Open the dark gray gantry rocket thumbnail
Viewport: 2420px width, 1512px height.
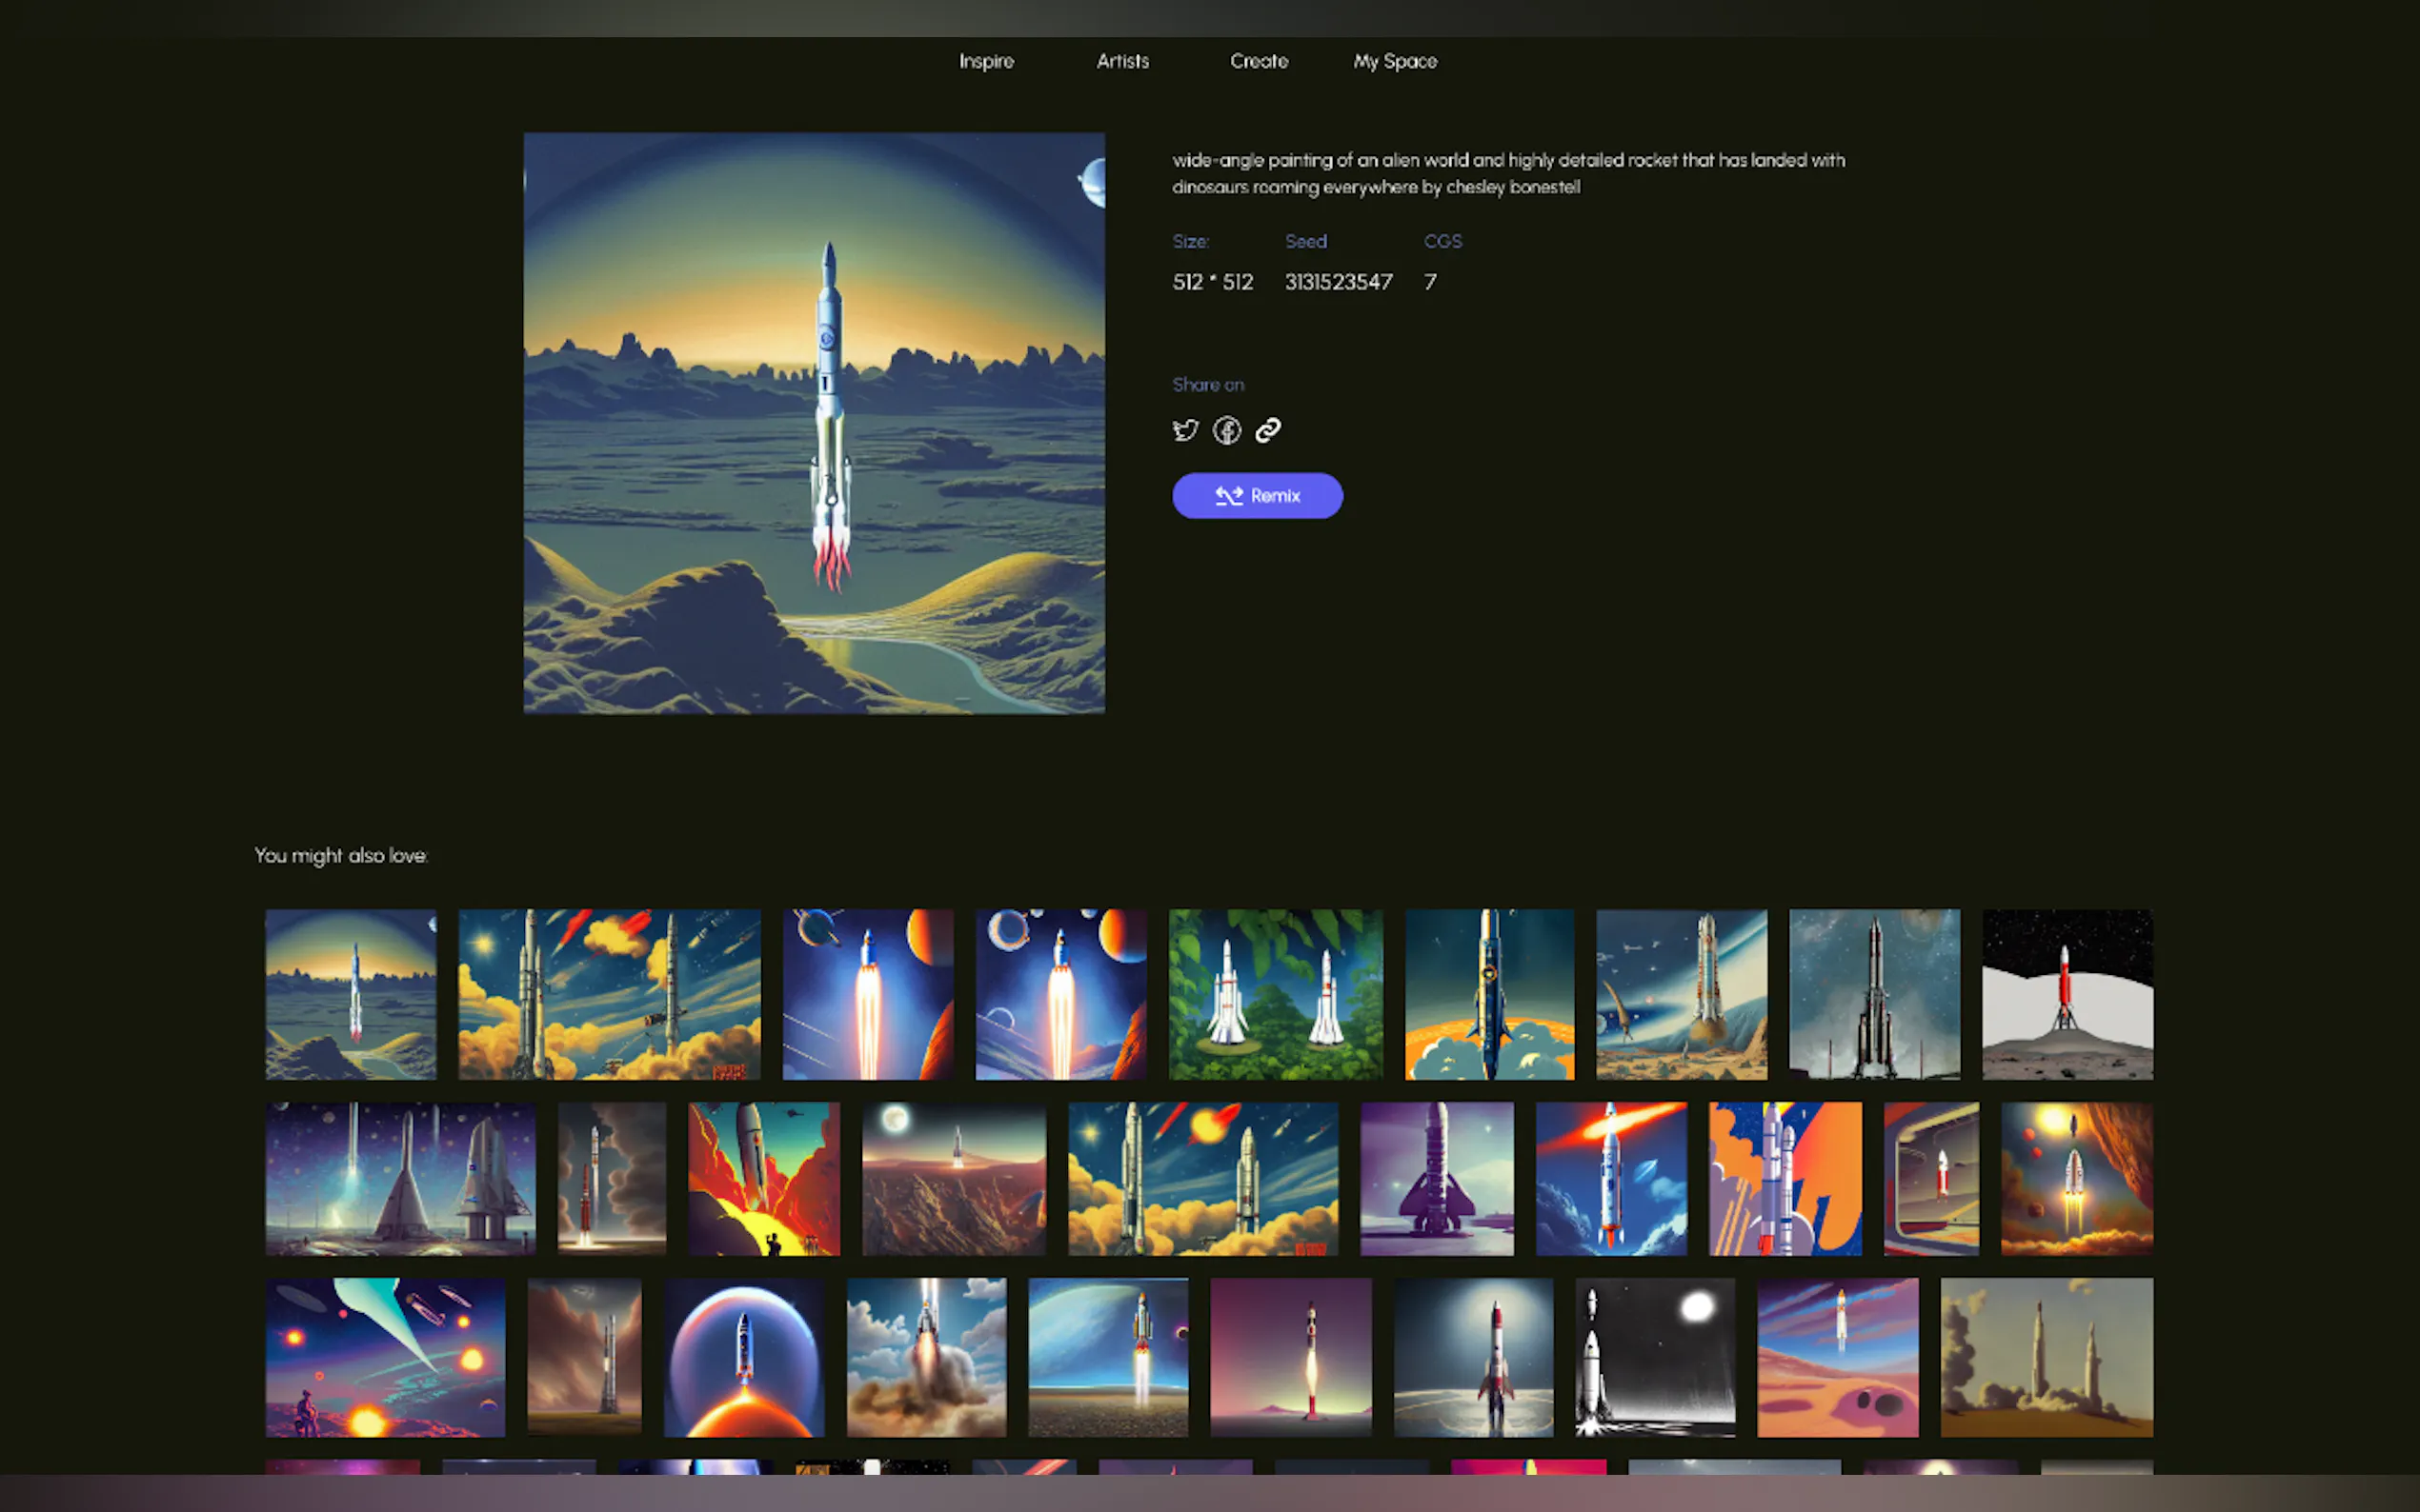click(1874, 994)
